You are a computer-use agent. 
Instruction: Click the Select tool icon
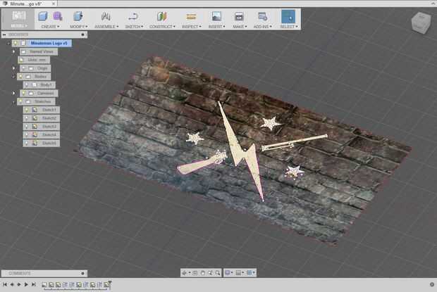[x=288, y=16]
